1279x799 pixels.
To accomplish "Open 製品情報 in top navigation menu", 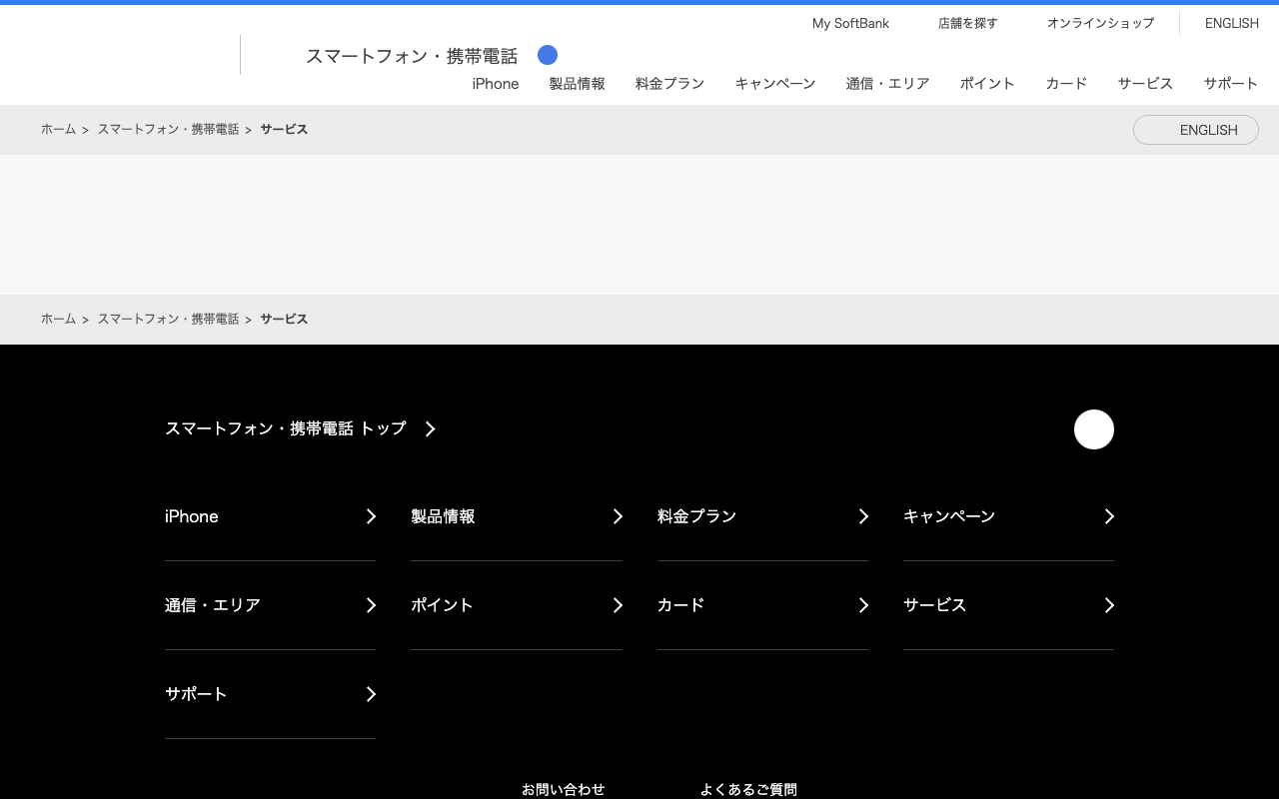I will coord(578,84).
